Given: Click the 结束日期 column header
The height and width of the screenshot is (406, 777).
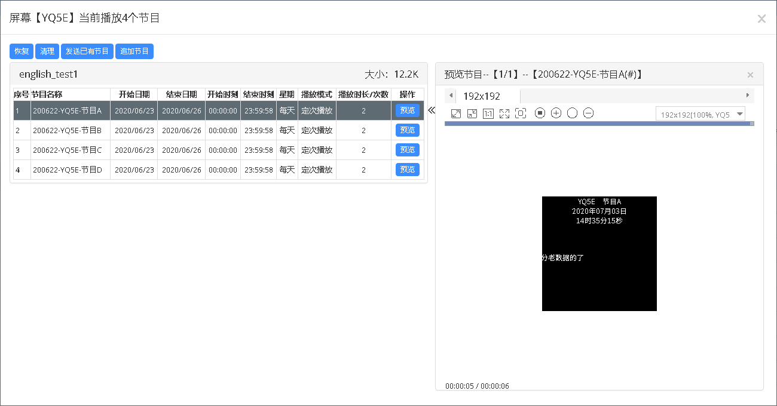Looking at the screenshot, I should pos(182,94).
